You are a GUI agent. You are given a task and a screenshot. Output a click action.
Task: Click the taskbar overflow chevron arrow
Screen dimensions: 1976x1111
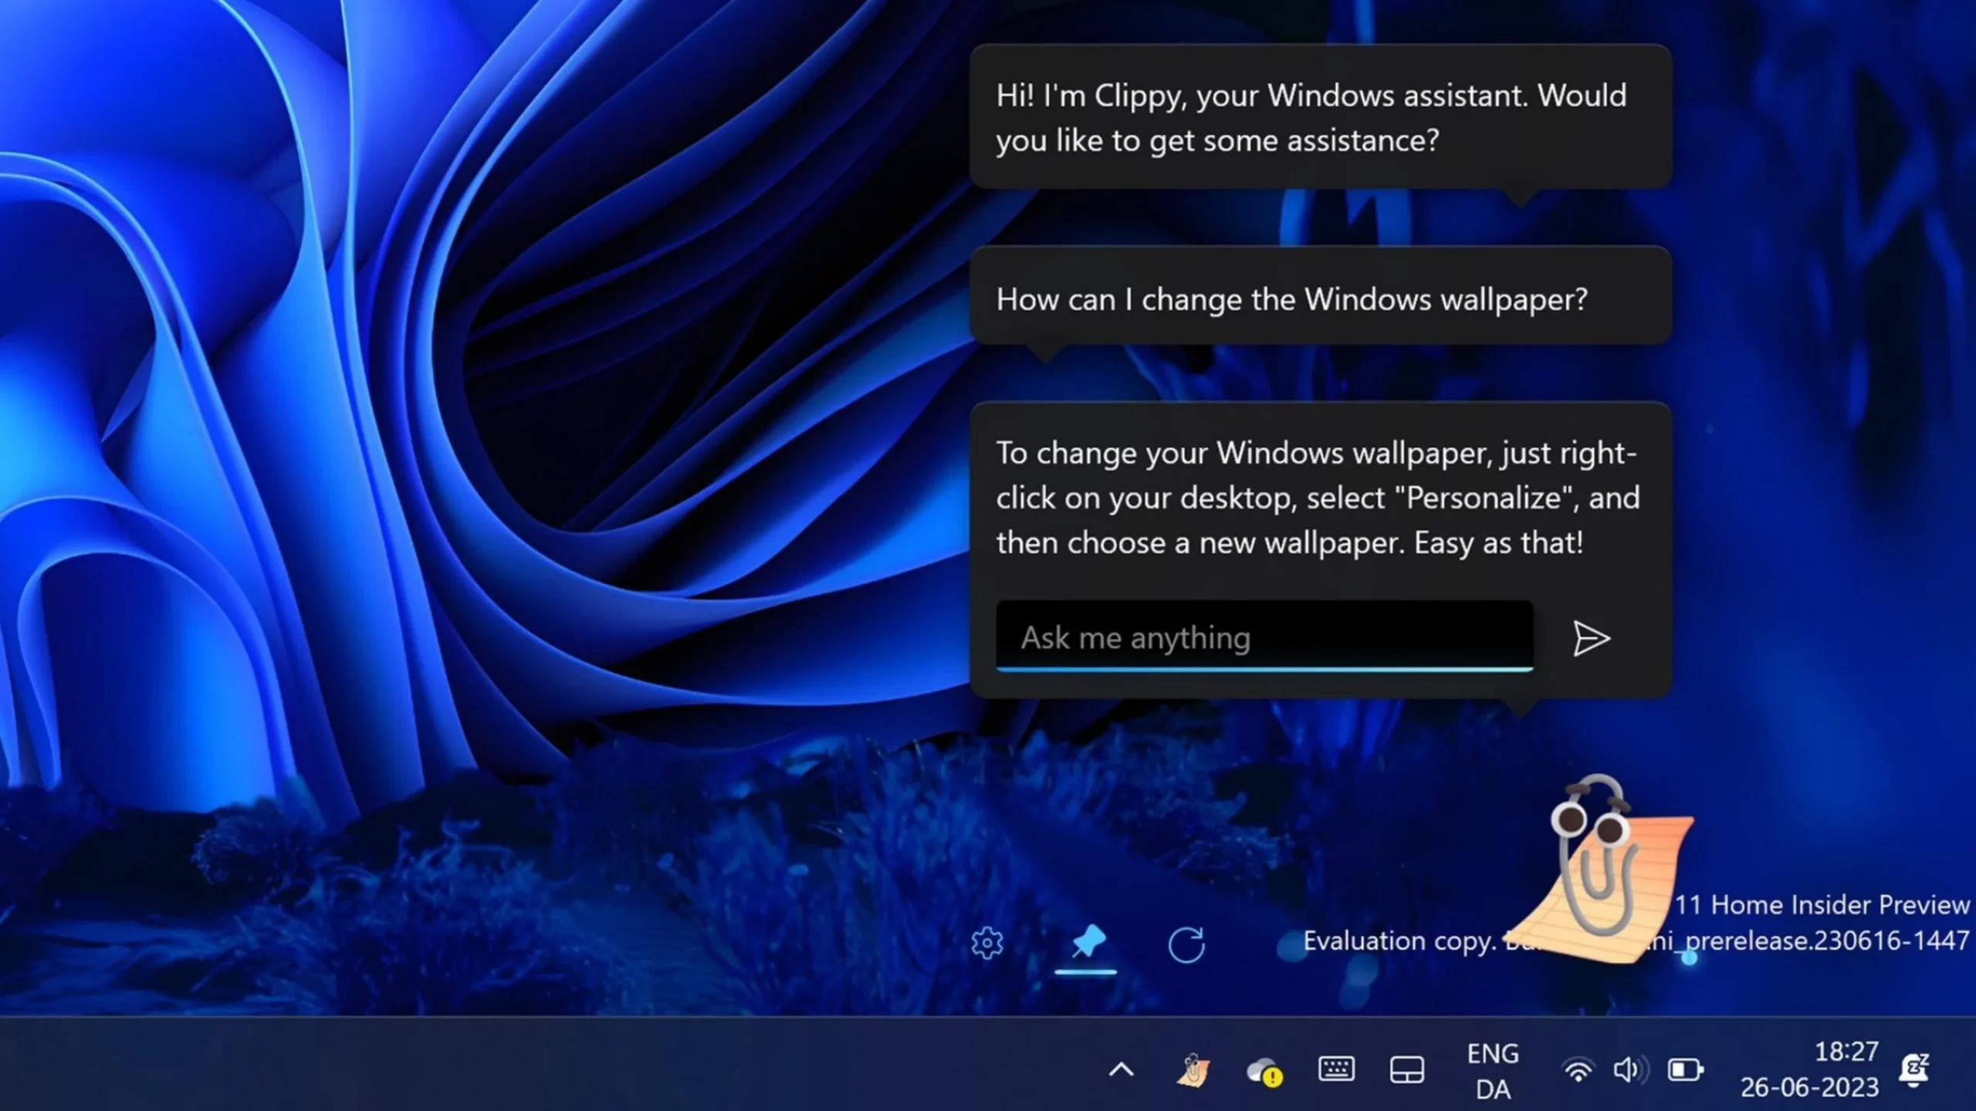coord(1121,1070)
